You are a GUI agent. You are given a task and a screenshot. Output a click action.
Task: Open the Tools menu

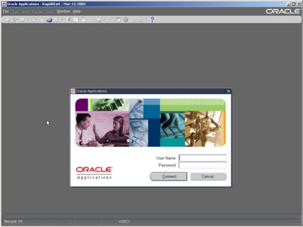(50, 12)
